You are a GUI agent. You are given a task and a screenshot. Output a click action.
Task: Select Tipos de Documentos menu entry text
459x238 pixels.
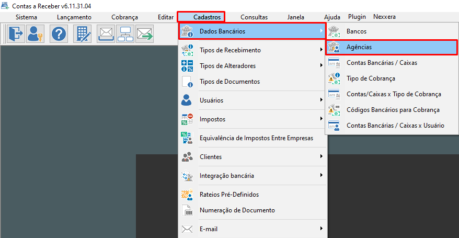point(230,82)
